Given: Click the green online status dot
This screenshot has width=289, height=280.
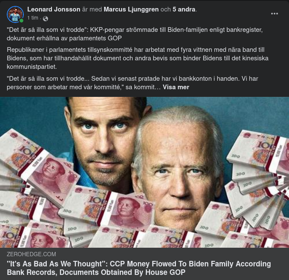Looking at the screenshot, I should click(22, 21).
